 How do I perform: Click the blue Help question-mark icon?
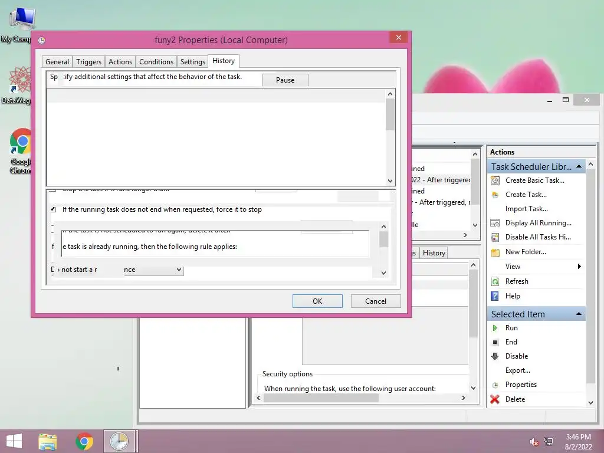495,296
